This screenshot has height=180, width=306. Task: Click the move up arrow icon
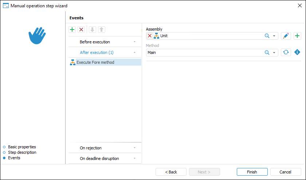coord(101,30)
